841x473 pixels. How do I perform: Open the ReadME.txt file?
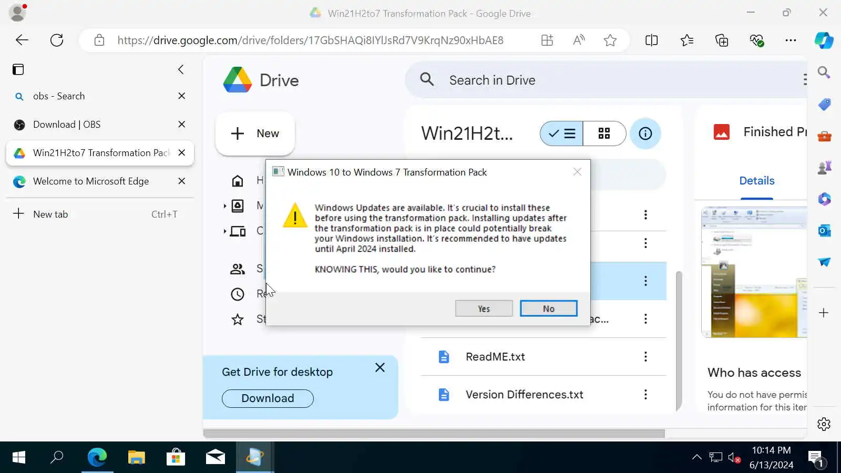point(495,357)
